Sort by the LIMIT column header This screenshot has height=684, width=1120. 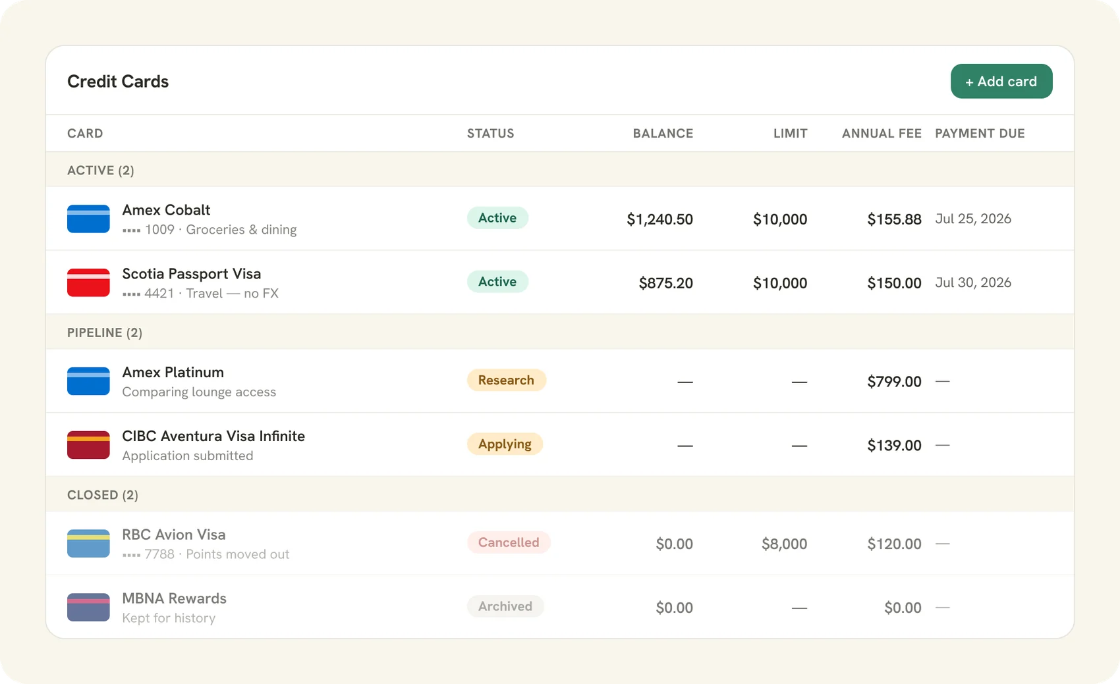(790, 134)
